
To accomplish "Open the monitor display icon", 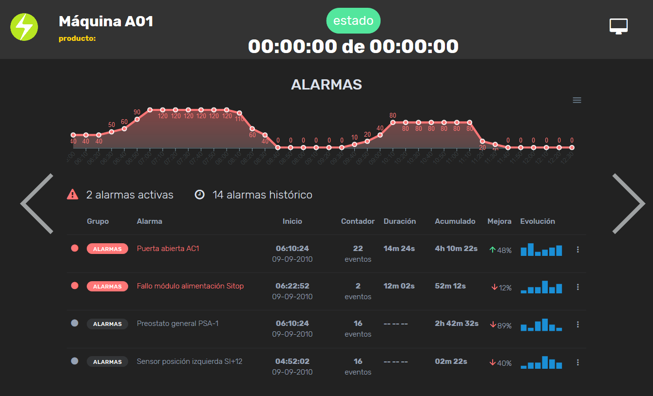I will [x=618, y=26].
